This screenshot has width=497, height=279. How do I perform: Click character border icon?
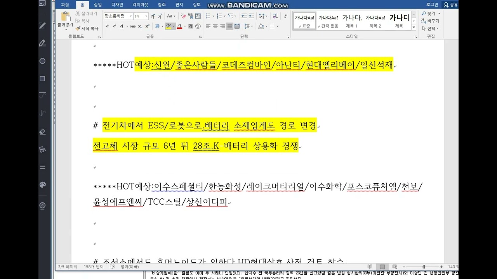click(198, 16)
